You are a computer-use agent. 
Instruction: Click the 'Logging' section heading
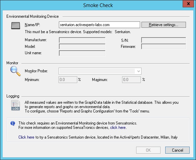[x=13, y=96]
